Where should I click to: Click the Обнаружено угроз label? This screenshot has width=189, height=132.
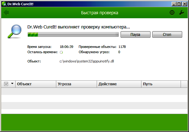click(94, 52)
